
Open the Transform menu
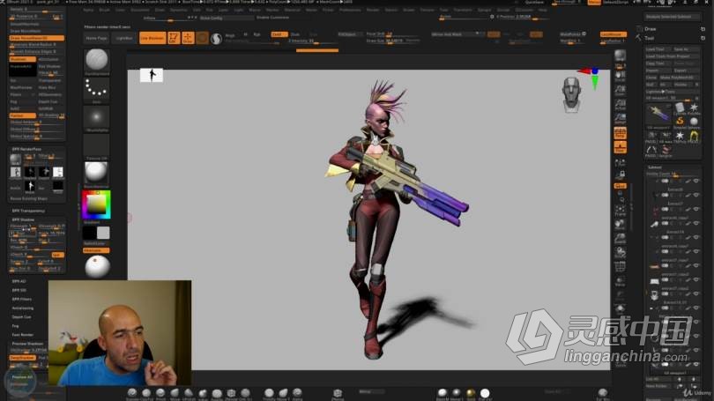pos(463,10)
